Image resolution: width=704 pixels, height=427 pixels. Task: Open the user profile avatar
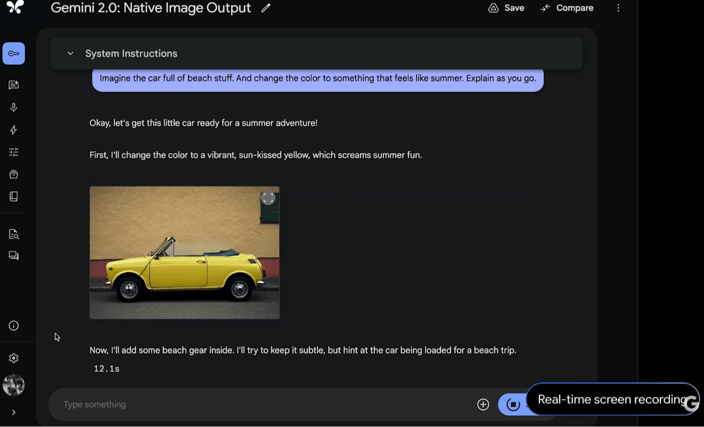point(14,385)
